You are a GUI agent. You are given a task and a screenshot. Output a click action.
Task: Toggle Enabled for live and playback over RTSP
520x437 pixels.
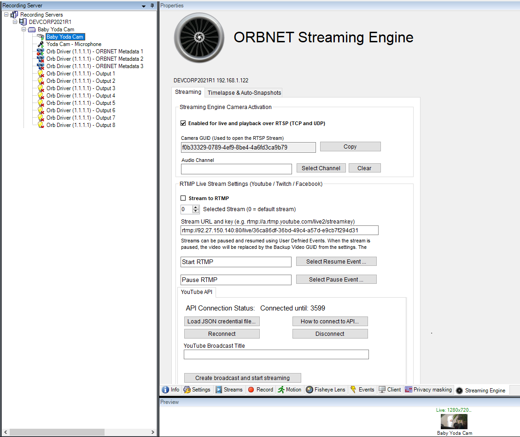(x=183, y=123)
